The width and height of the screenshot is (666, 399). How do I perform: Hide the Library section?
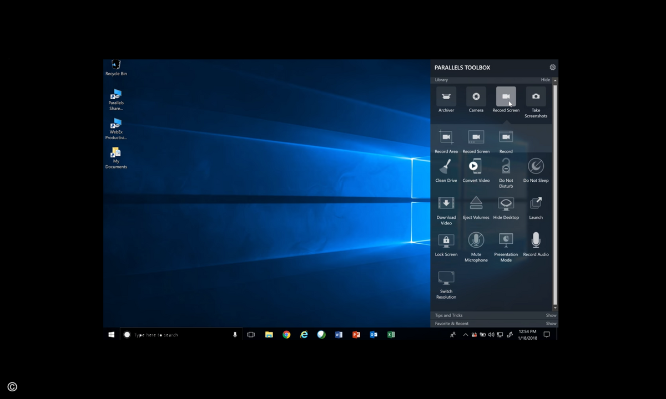[546, 80]
